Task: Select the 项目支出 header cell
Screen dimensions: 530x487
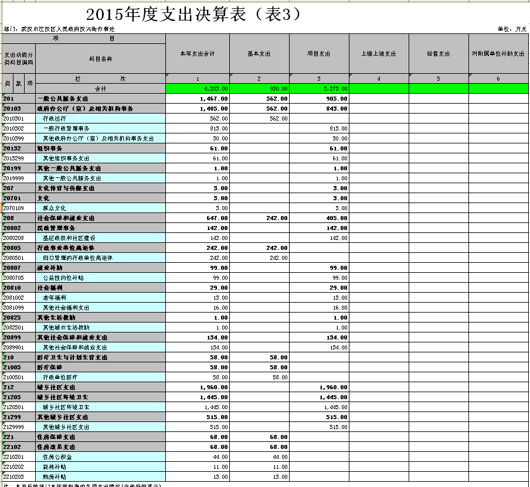Action: click(319, 54)
